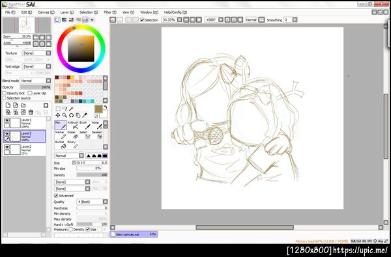391x257 pixels.
Task: Open the layer Blend mode dropdown
Action: coord(48,81)
